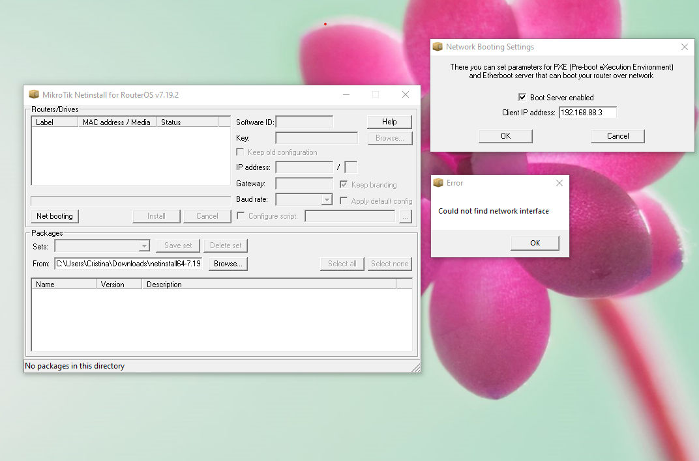Cancel Network Booting Settings dialog
Viewport: 699px width, 461px height.
618,136
